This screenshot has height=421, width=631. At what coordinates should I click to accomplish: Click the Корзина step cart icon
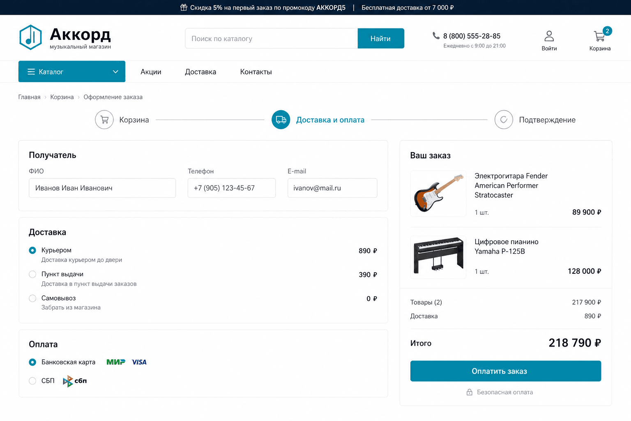[104, 120]
